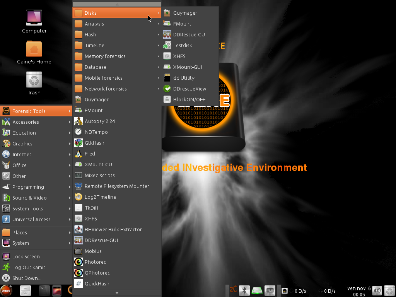Adjust mute via the volume tray icon
This screenshot has height=297, width=396.
pyautogui.click(x=376, y=290)
